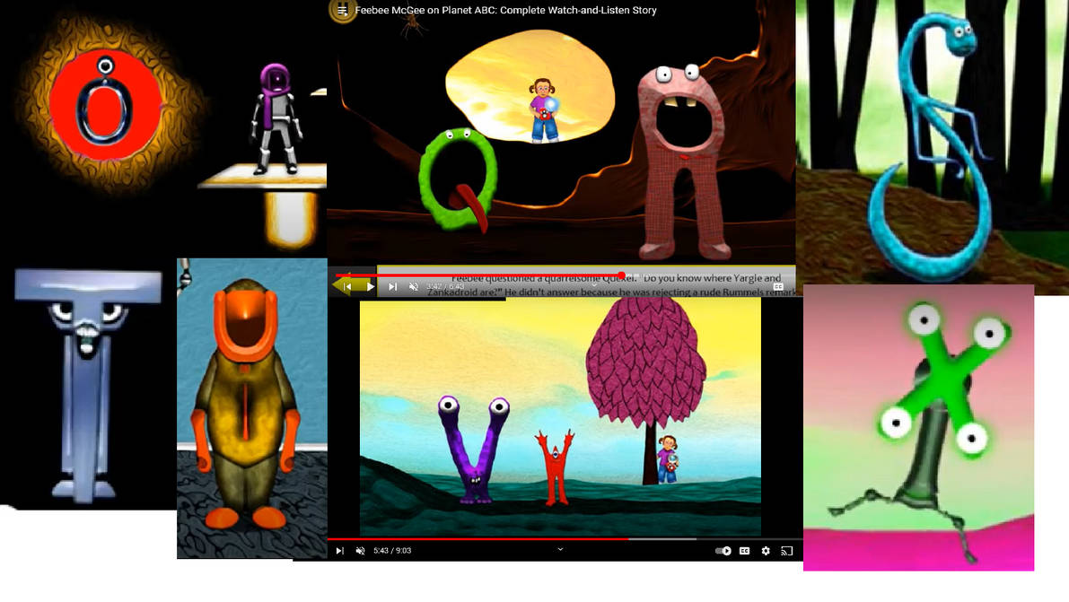Viewport: 1069px width, 602px height.
Task: Skip to next video in lower player
Action: [339, 551]
